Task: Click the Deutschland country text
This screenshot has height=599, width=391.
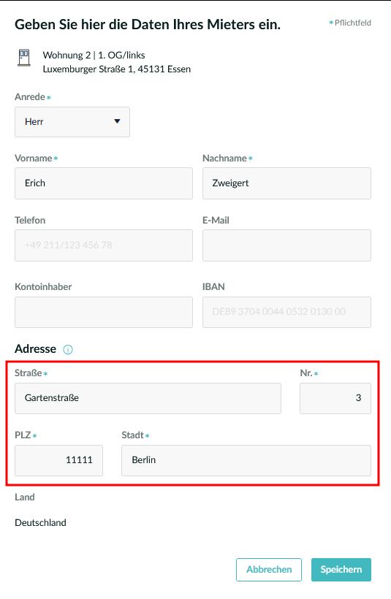Action: pos(40,522)
